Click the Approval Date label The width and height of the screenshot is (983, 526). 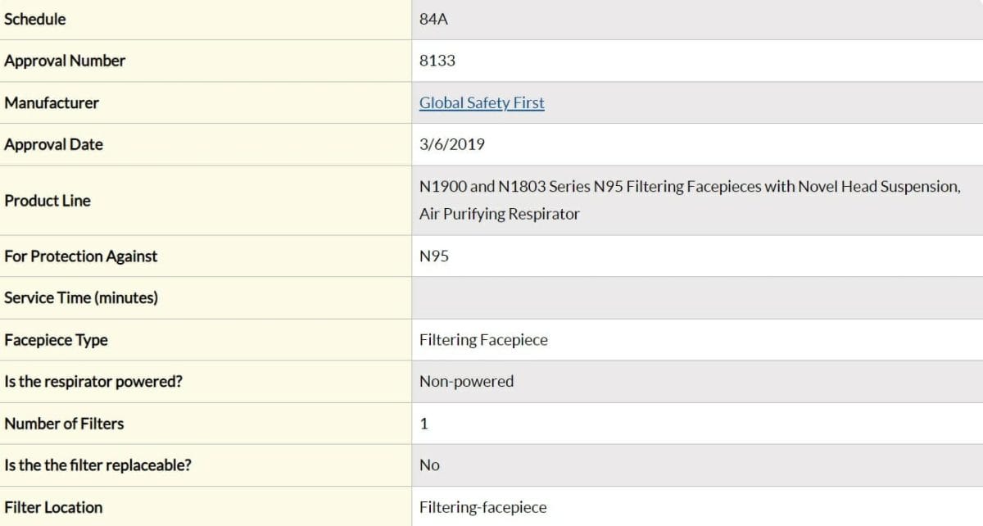(x=53, y=145)
